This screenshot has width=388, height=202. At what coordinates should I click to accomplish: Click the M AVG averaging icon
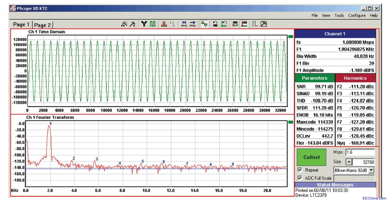click(x=184, y=24)
